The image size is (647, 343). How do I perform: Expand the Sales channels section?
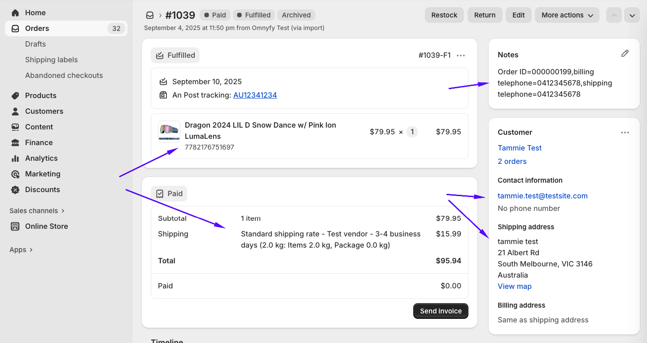coord(37,210)
